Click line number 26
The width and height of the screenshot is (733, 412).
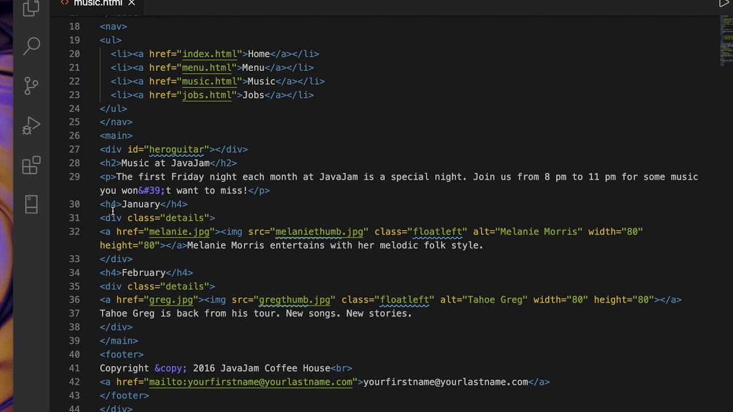click(74, 136)
